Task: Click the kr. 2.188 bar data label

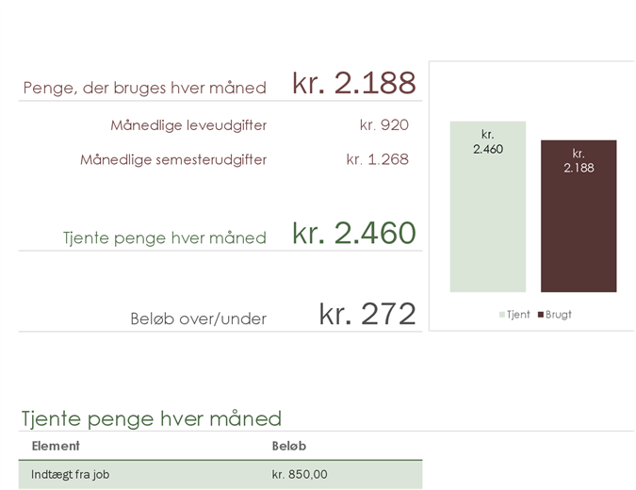Action: point(579,160)
